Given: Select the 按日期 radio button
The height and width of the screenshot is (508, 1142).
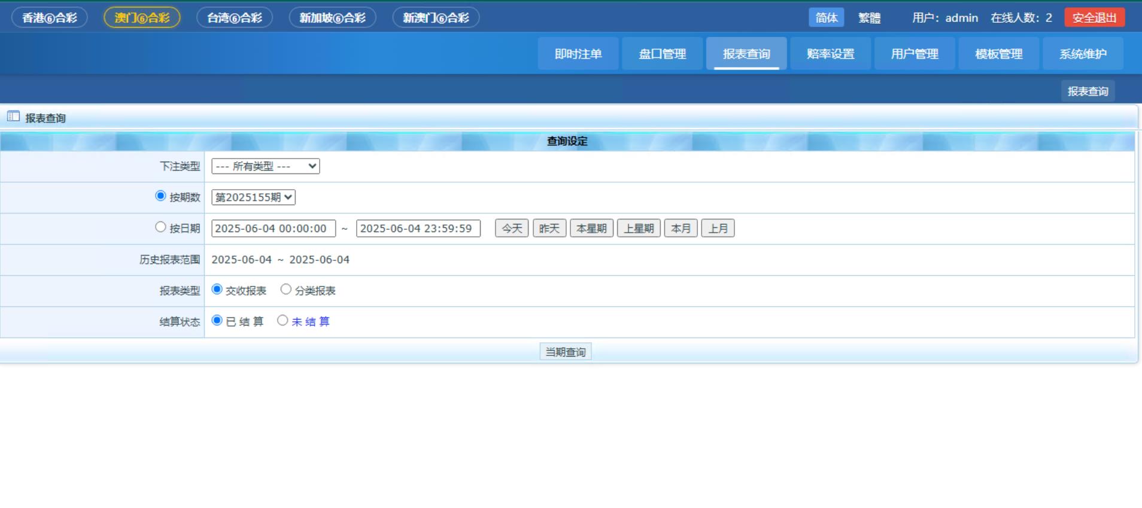Looking at the screenshot, I should click(160, 227).
